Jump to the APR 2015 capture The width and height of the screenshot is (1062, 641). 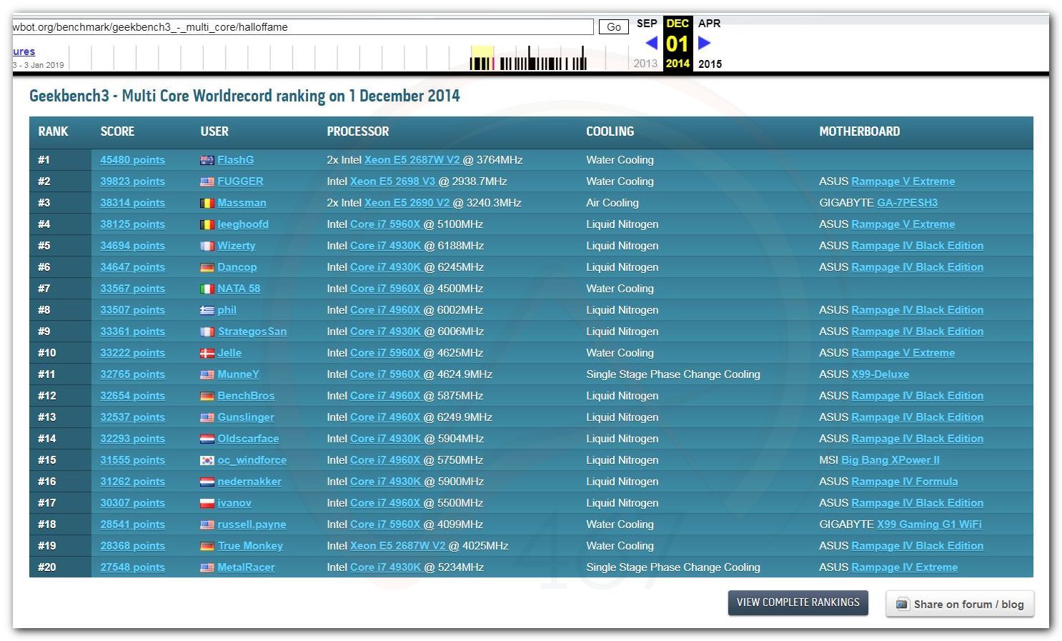(x=709, y=24)
